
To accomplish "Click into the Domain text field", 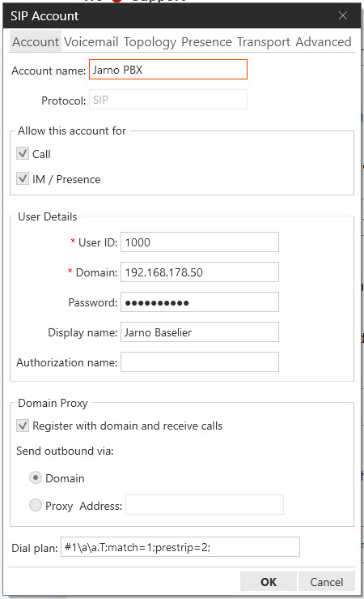I will 200,272.
